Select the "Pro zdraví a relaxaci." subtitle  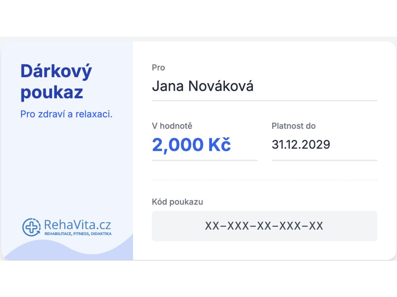(66, 114)
